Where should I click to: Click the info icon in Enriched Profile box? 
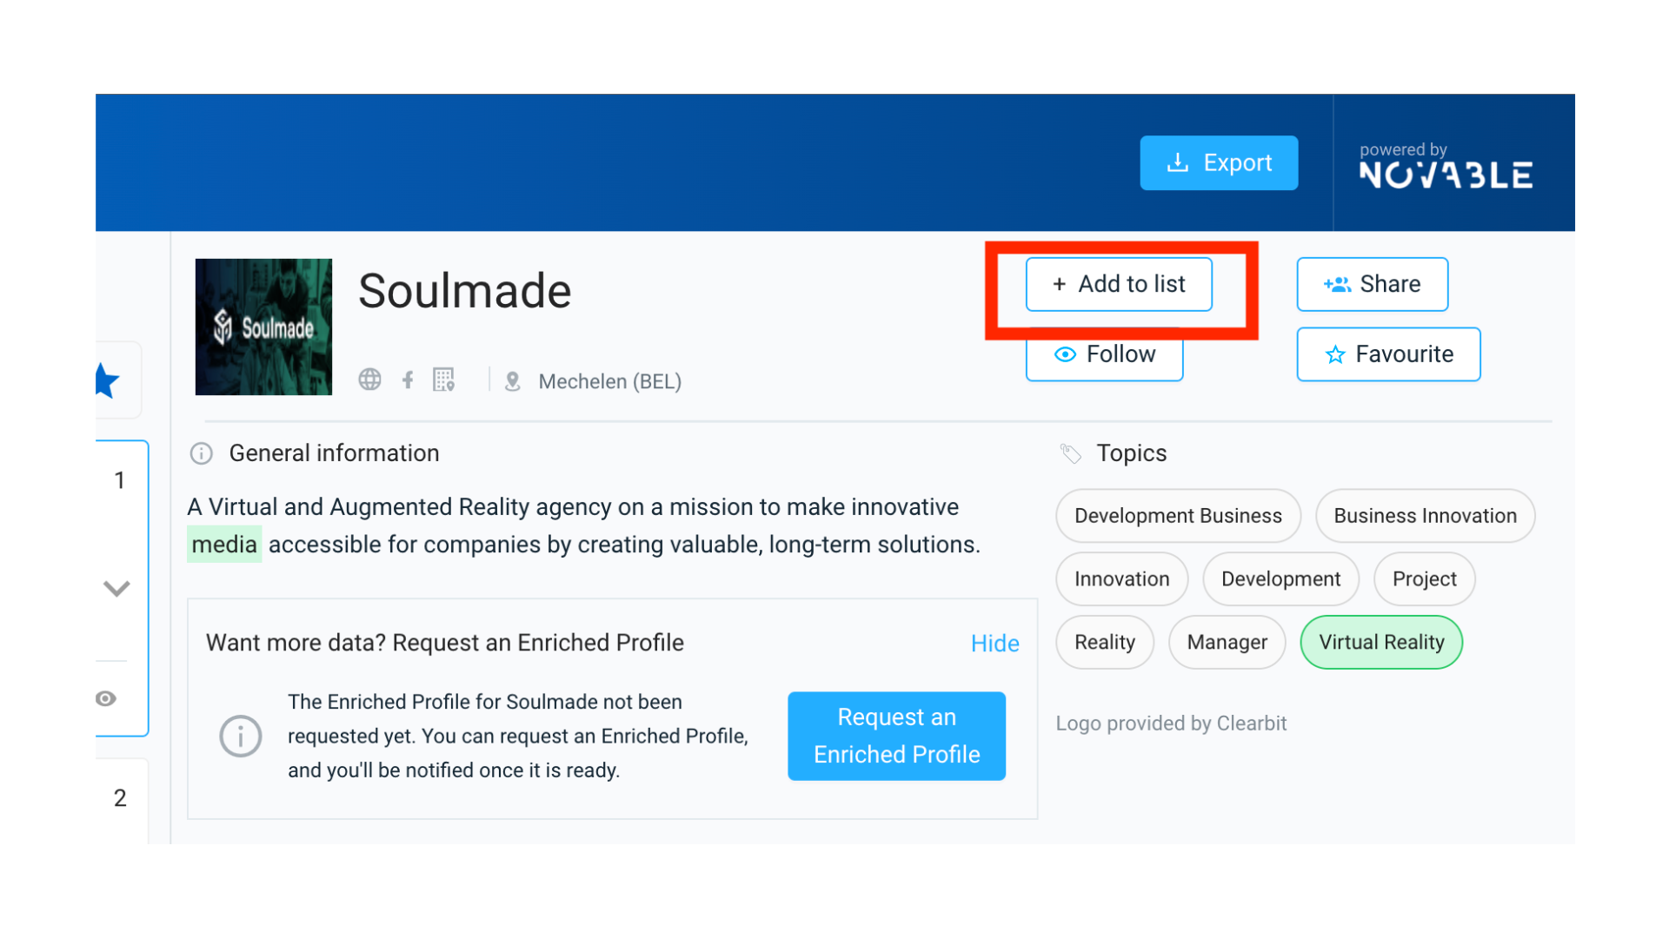[241, 737]
